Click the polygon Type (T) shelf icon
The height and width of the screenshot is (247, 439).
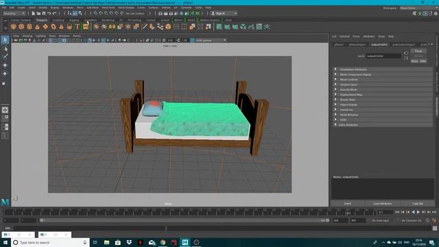78,27
